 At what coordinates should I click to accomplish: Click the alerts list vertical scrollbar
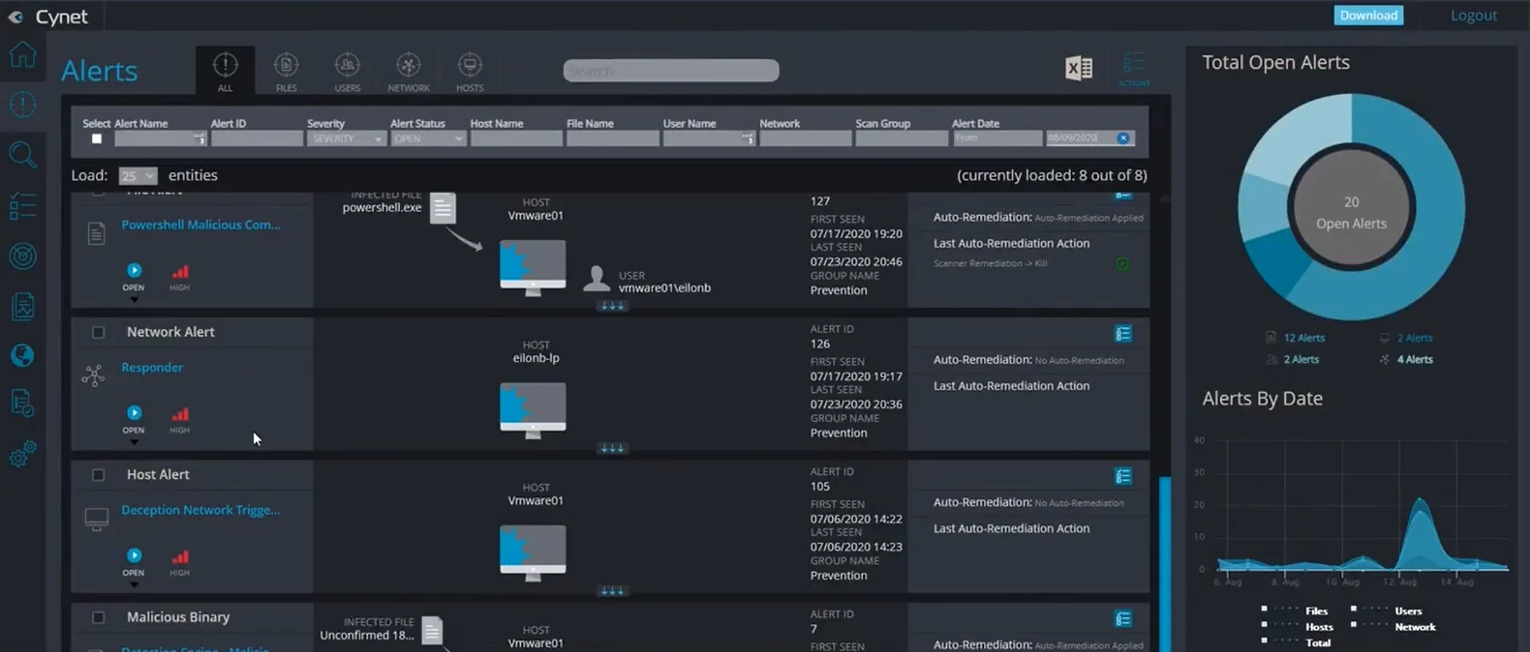point(1165,563)
